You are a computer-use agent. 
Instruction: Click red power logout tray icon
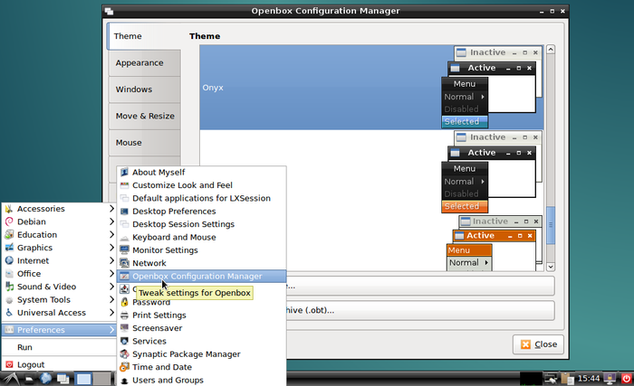point(626,379)
